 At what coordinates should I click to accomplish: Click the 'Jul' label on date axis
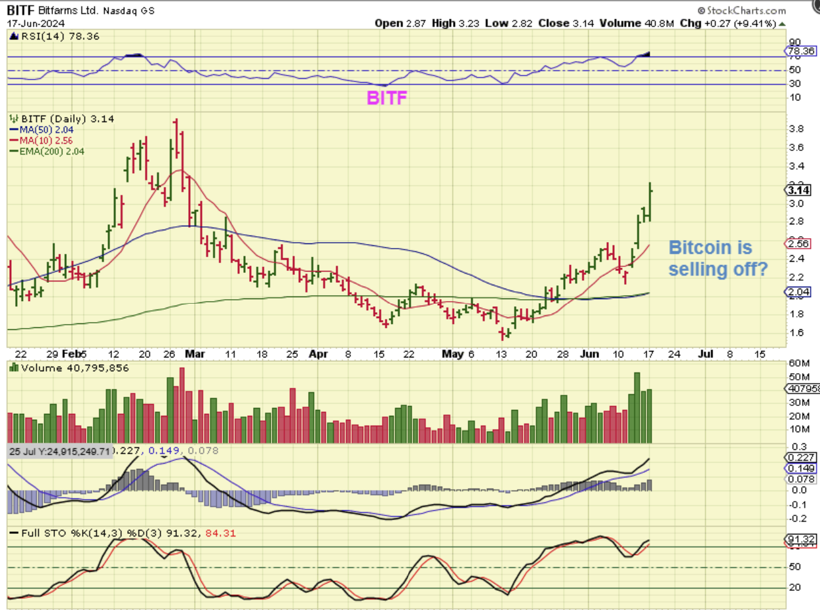click(x=705, y=354)
